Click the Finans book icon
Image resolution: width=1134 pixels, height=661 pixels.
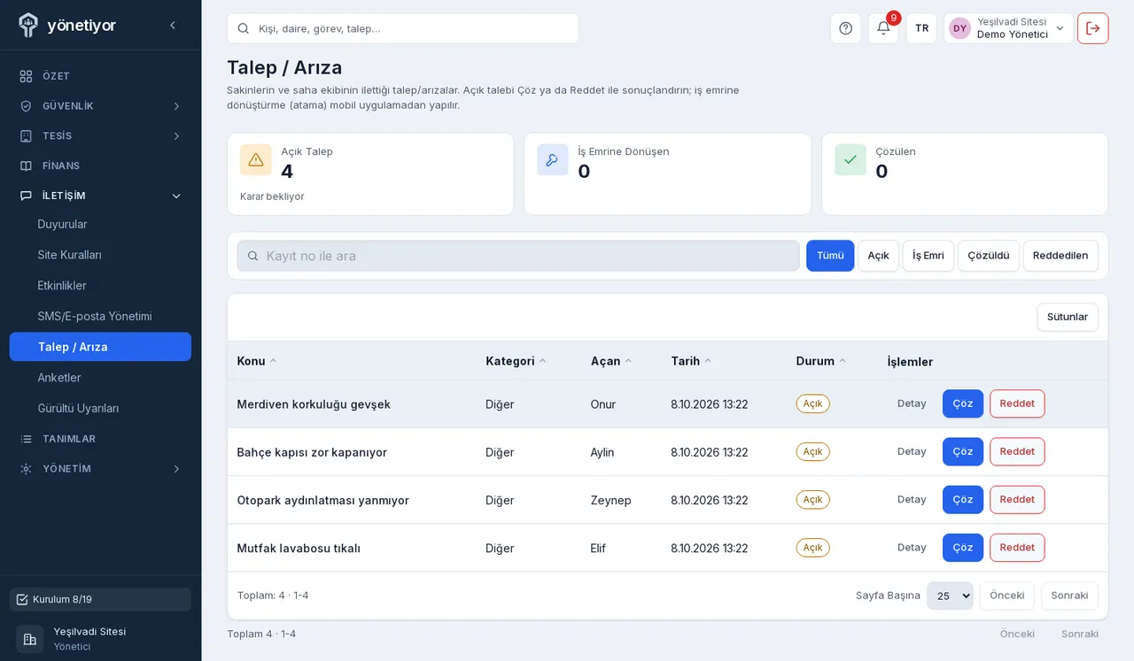[26, 165]
